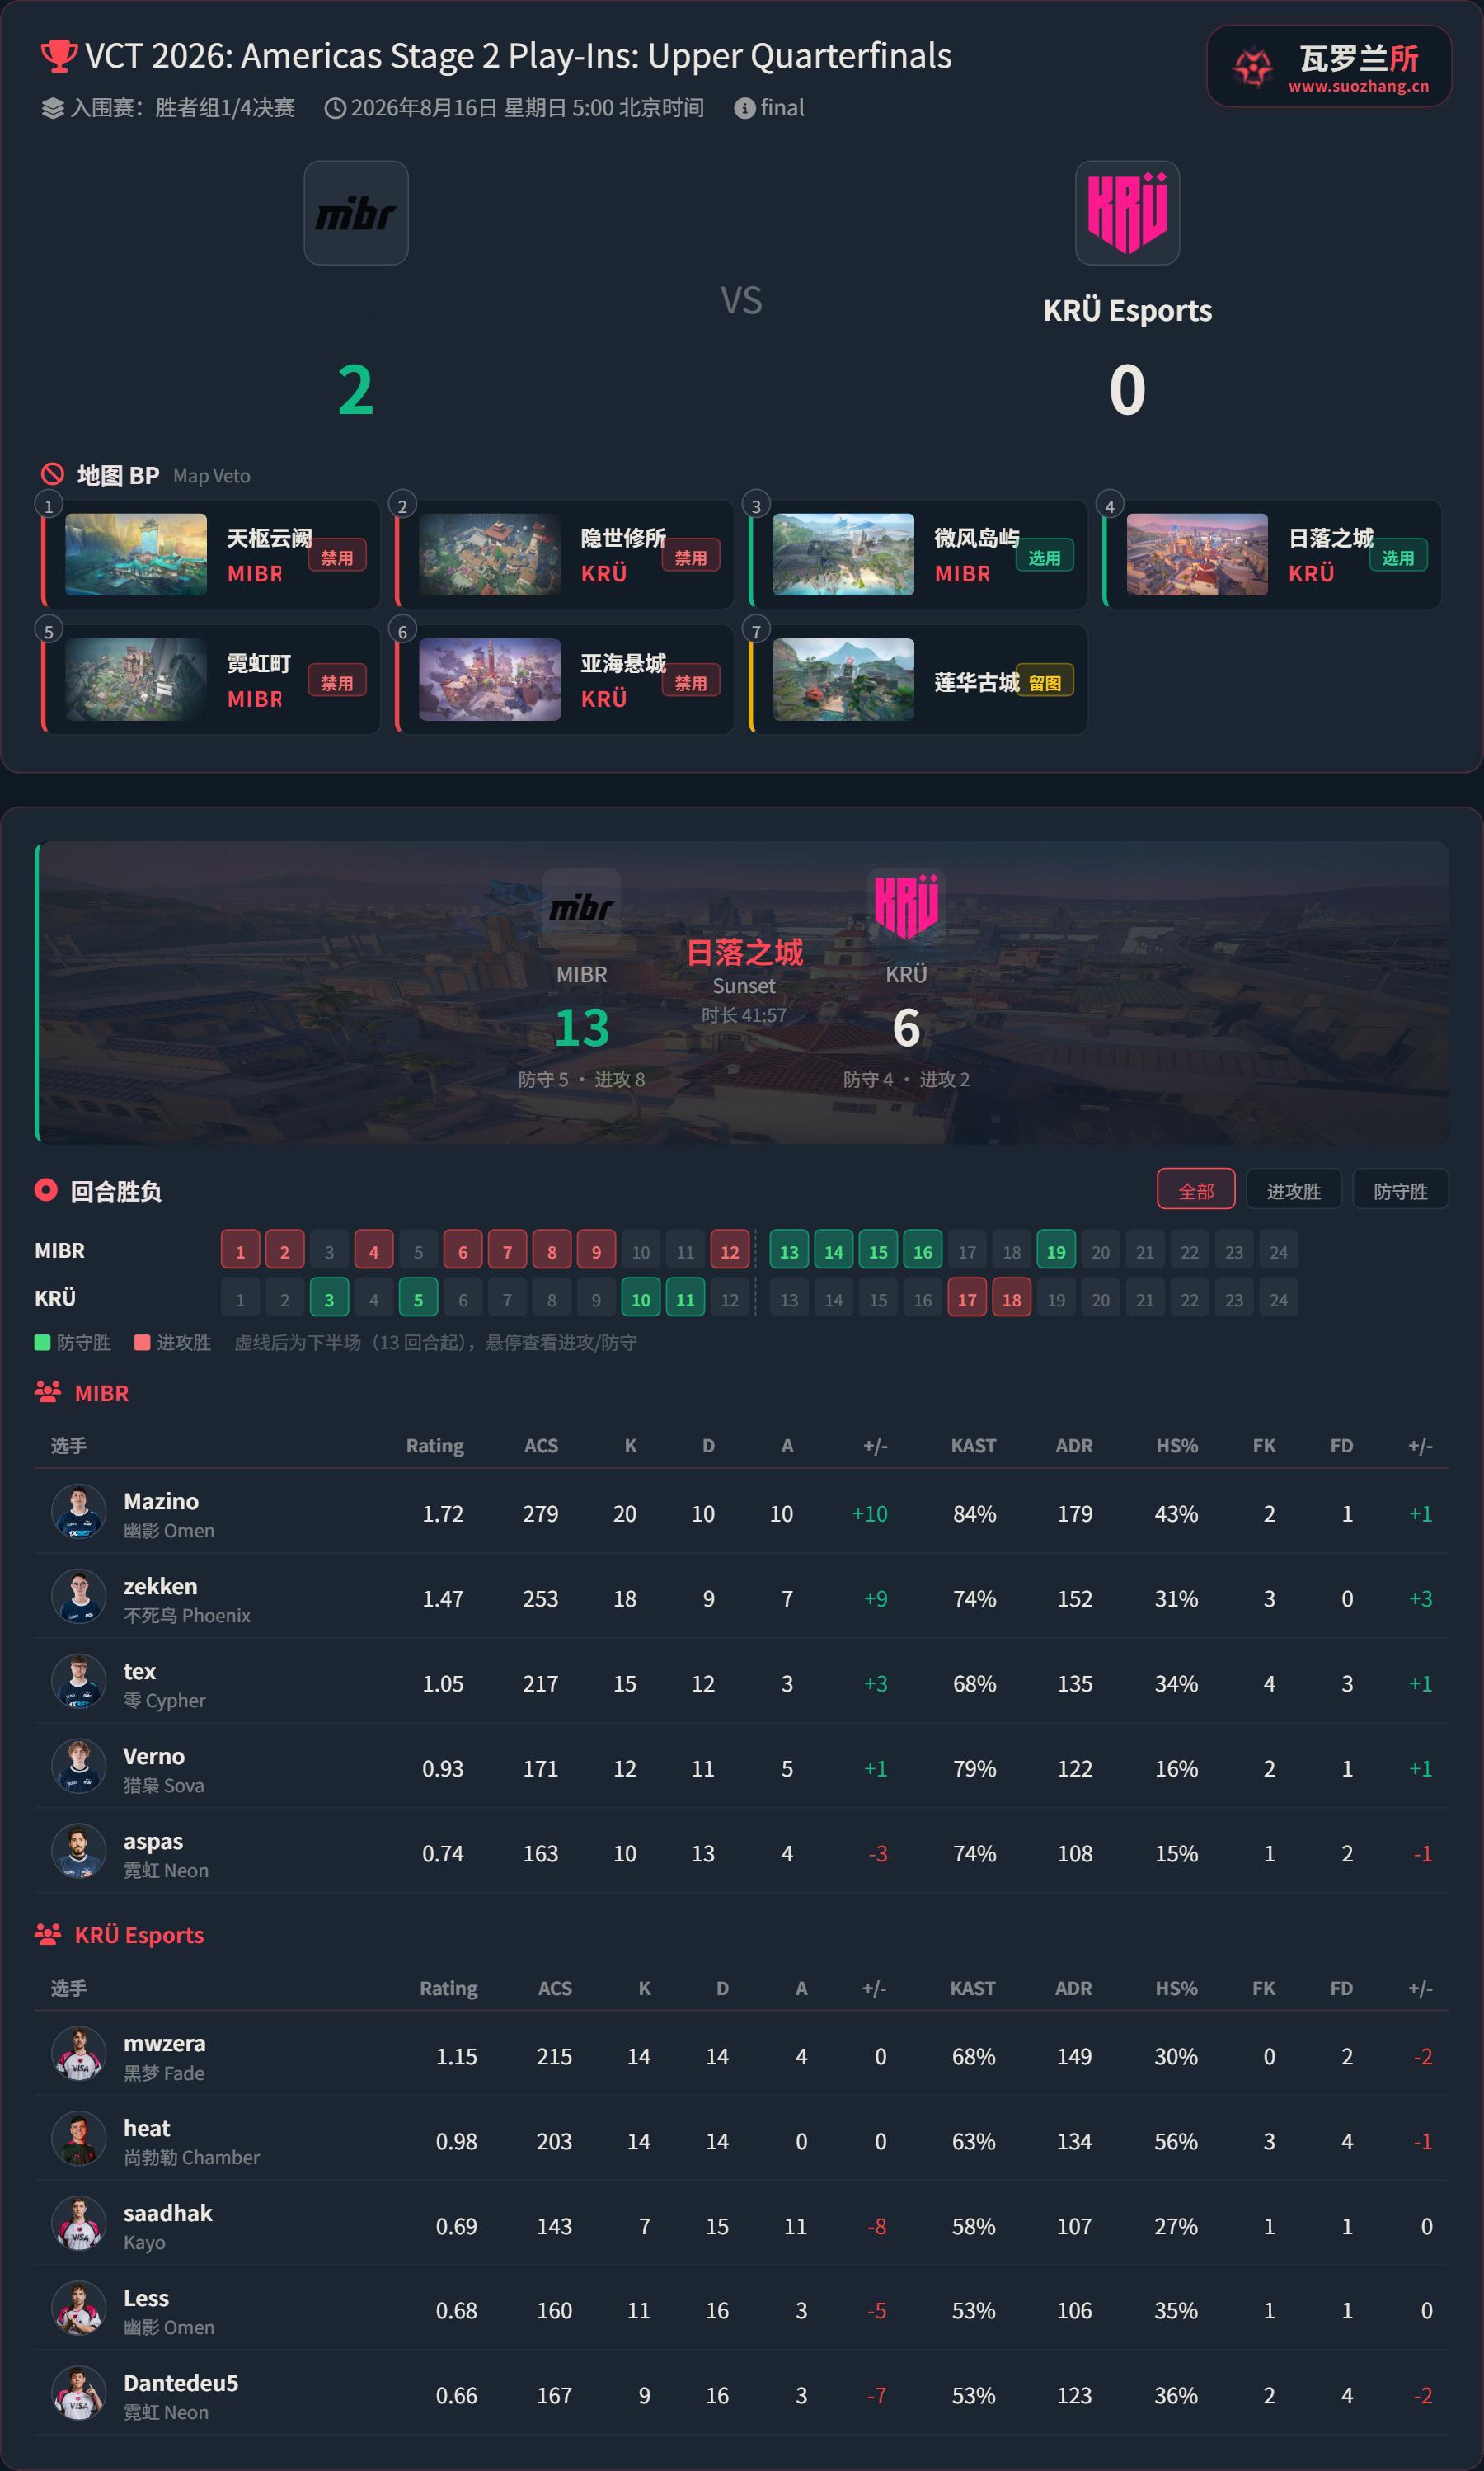Click the Rating column header in MIBR table

tap(435, 1446)
